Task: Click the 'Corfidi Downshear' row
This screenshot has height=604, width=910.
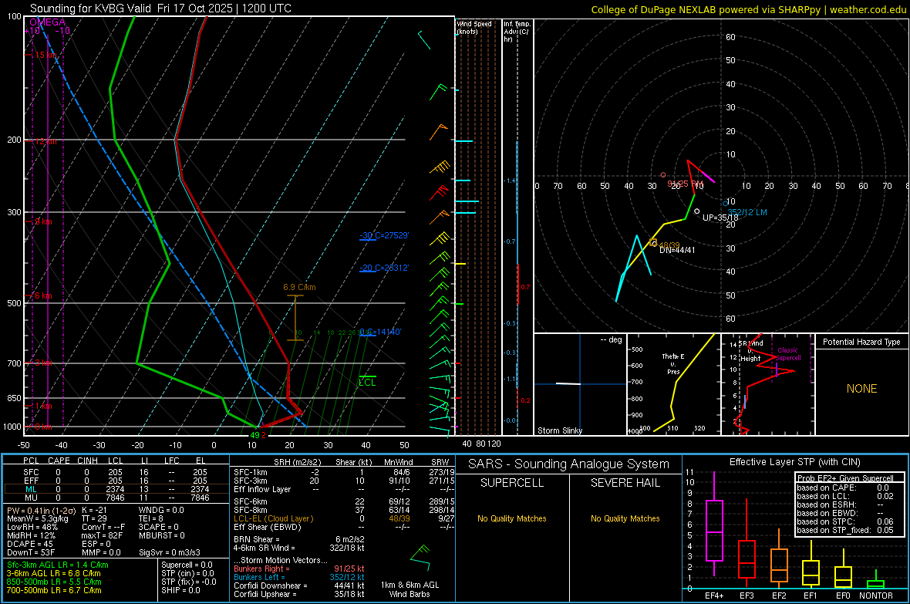Action: [299, 585]
